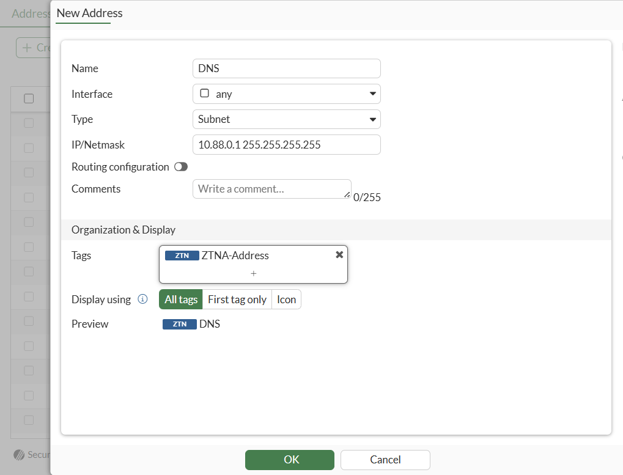Image resolution: width=623 pixels, height=475 pixels.
Task: Click the Name input field
Action: pos(286,68)
